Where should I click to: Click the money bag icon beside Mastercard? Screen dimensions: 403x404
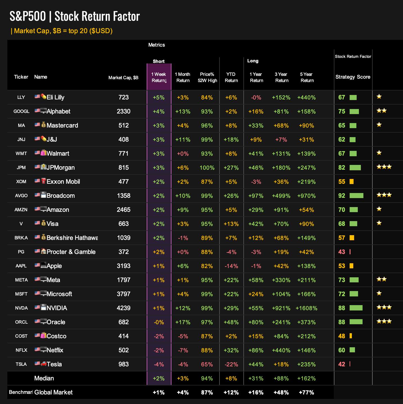44,125
